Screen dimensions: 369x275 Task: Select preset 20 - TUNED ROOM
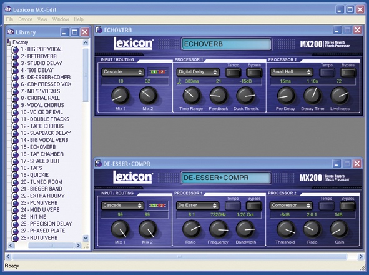click(42, 182)
